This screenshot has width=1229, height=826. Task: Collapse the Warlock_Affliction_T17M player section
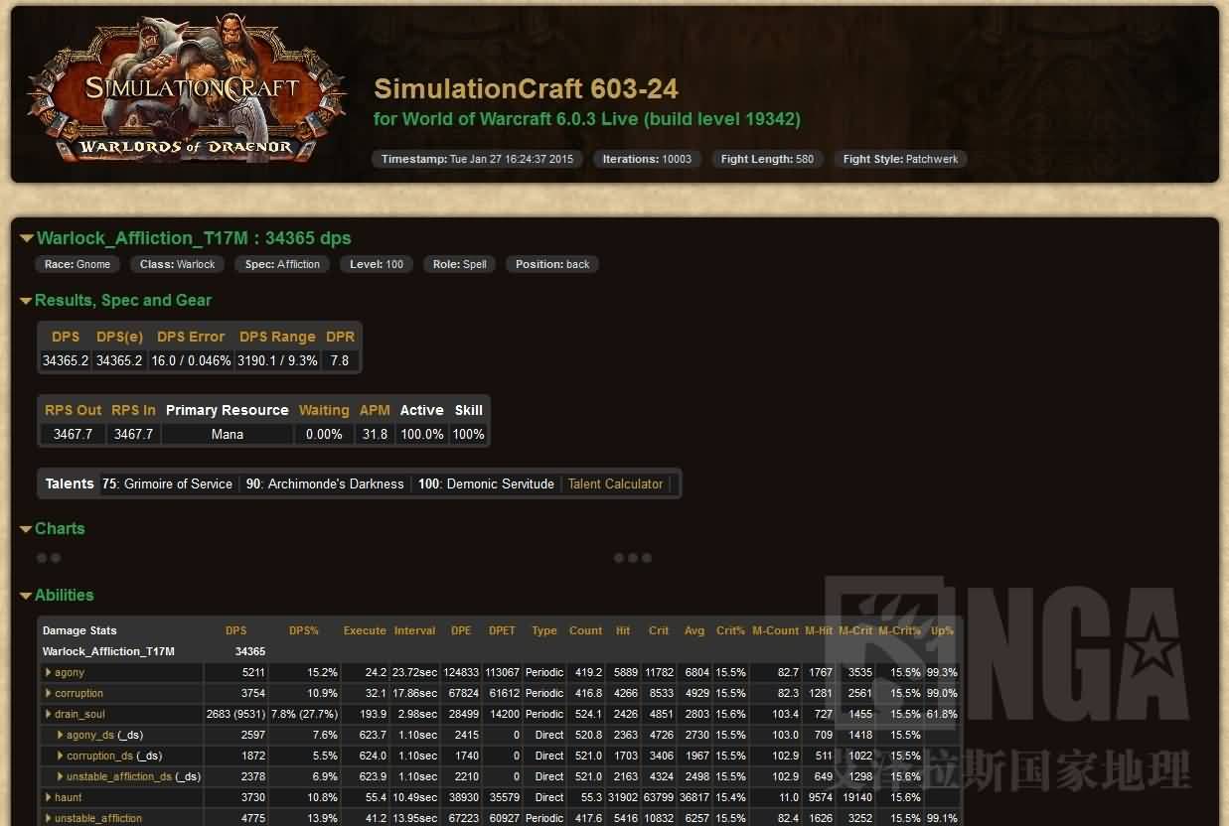[186, 238]
